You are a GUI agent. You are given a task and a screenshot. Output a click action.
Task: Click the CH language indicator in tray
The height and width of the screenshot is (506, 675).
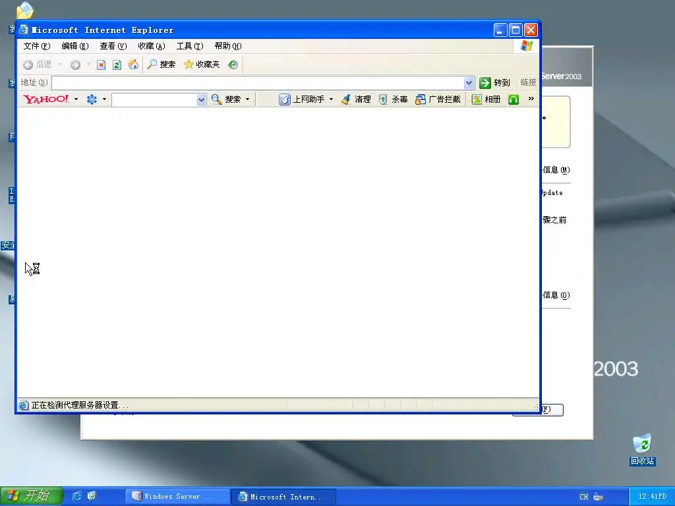click(x=584, y=497)
